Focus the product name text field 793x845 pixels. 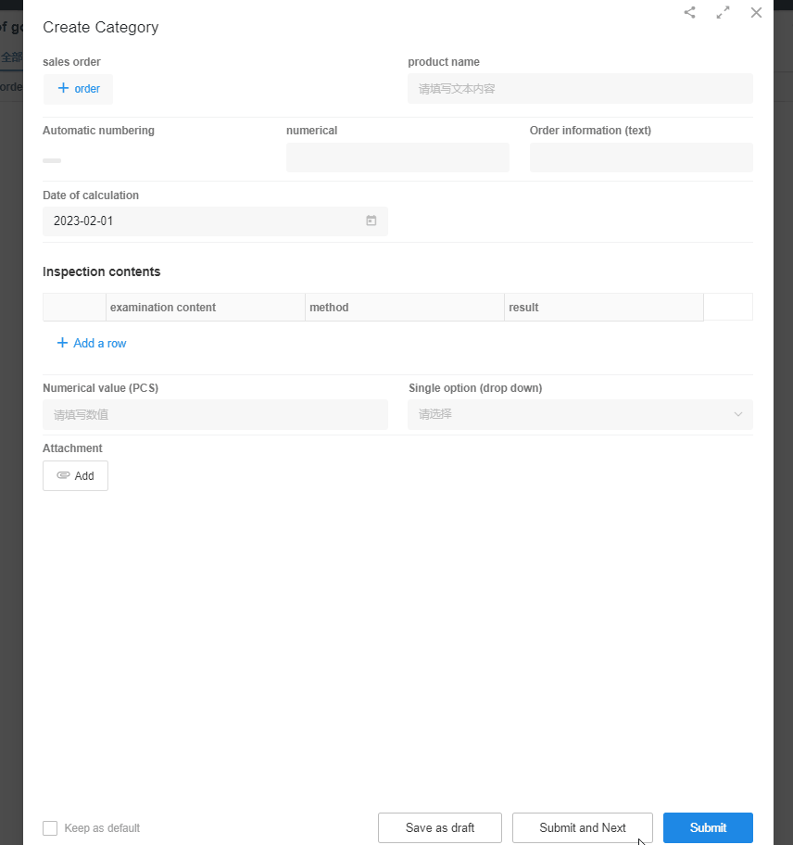pyautogui.click(x=580, y=89)
